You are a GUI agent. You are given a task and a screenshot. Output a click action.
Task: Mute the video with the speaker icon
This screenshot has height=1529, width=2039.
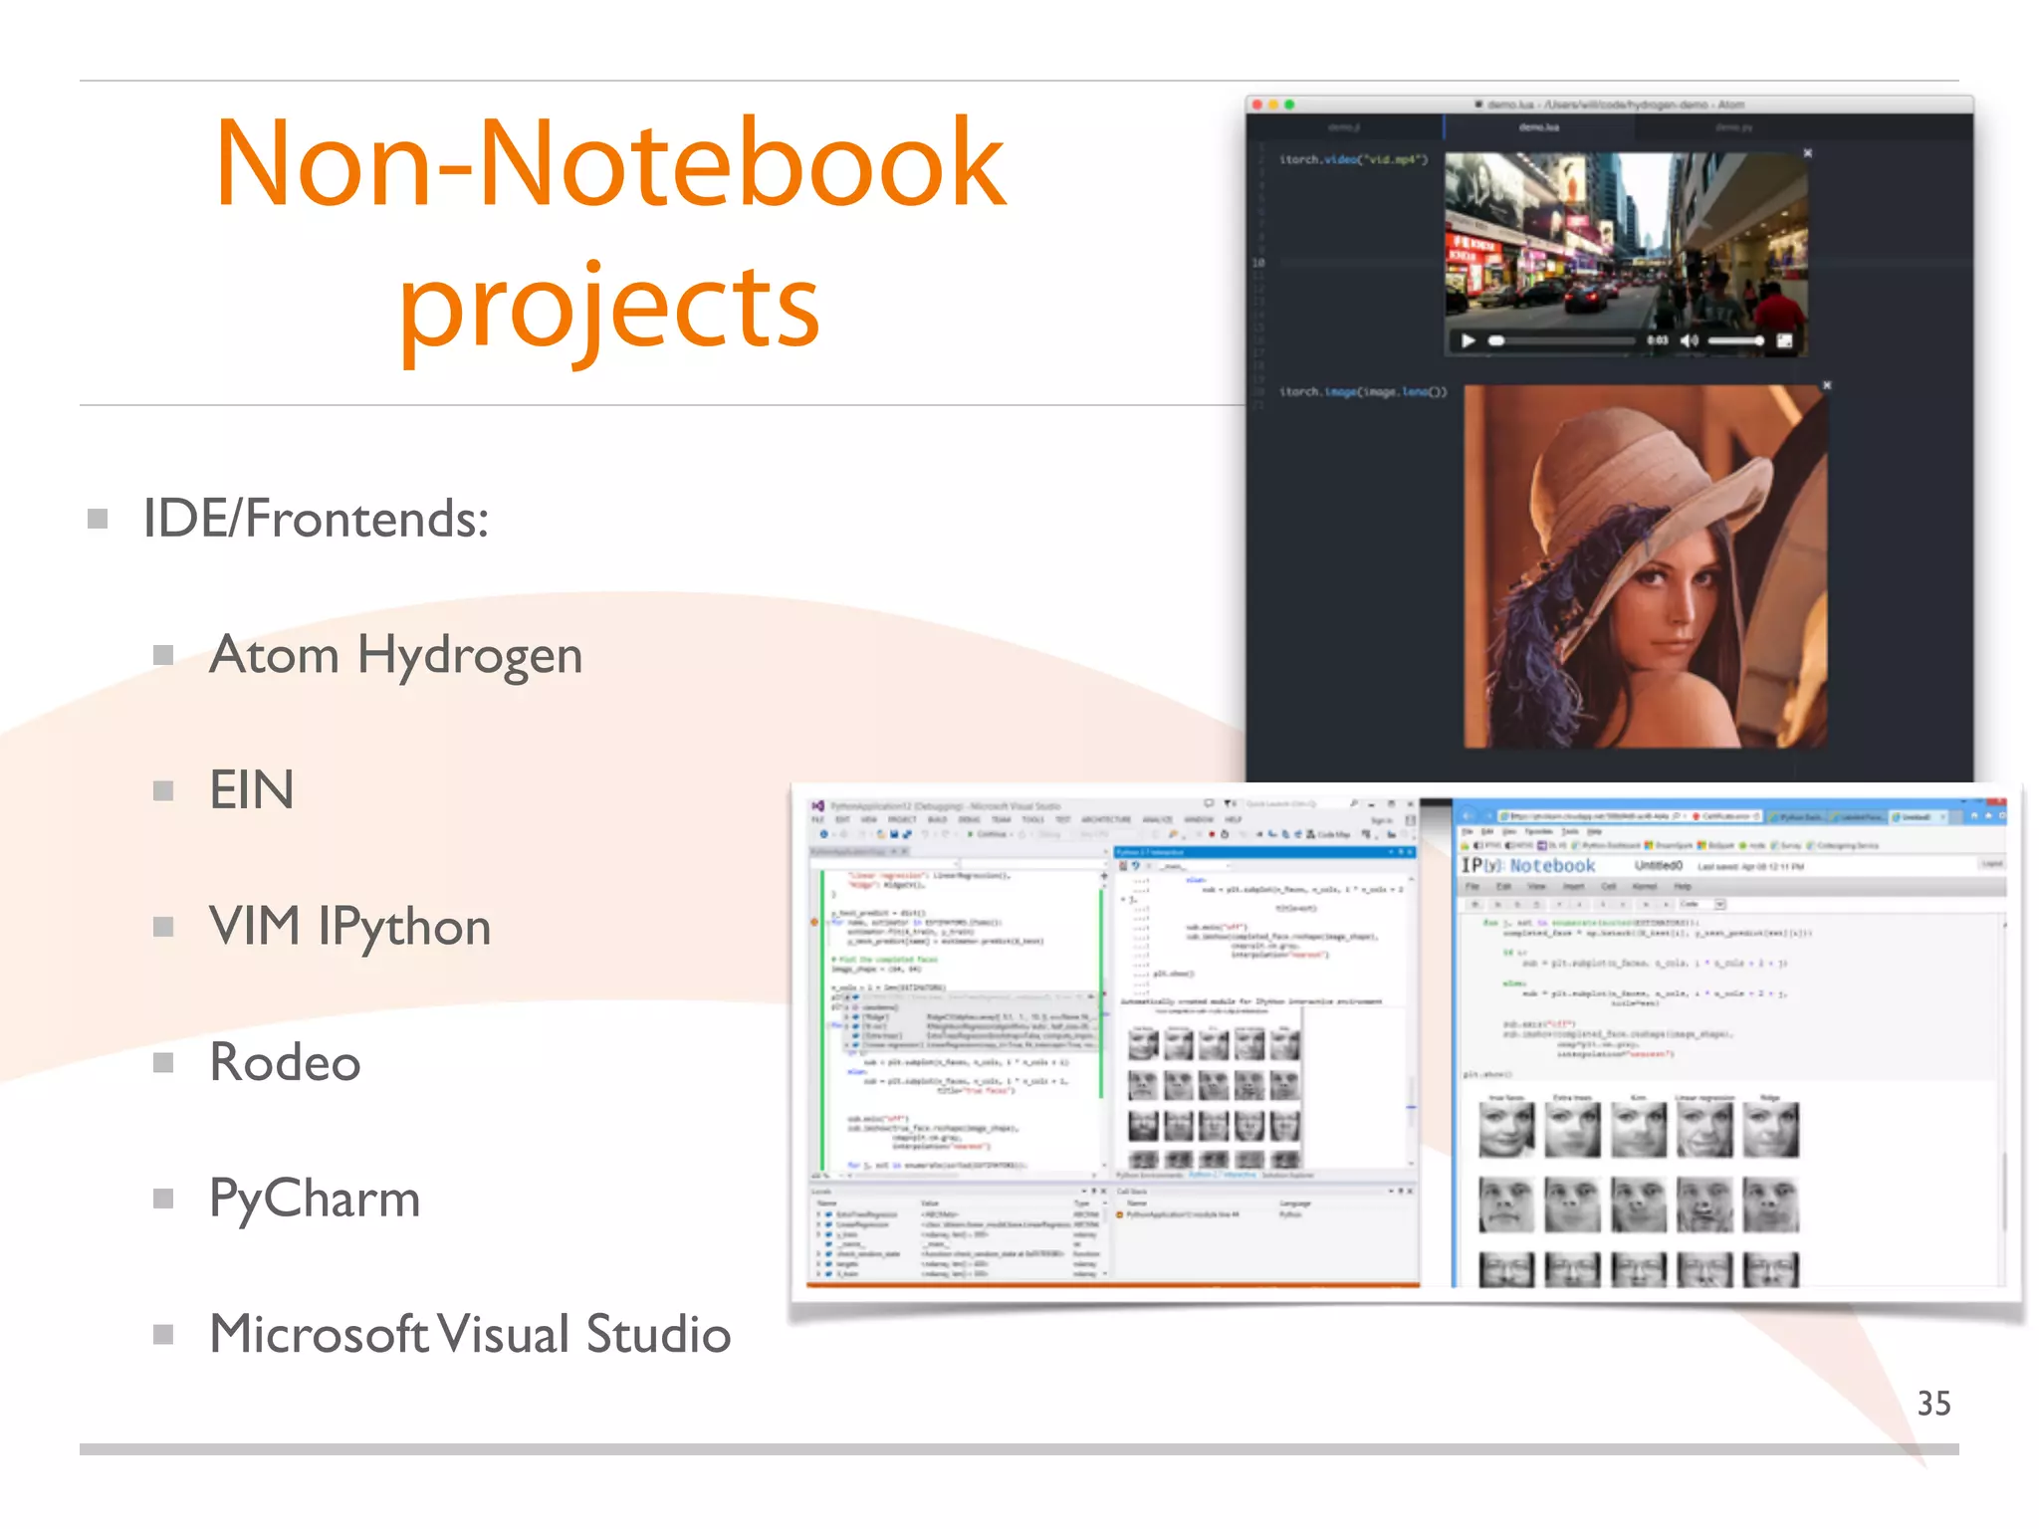coord(1690,340)
